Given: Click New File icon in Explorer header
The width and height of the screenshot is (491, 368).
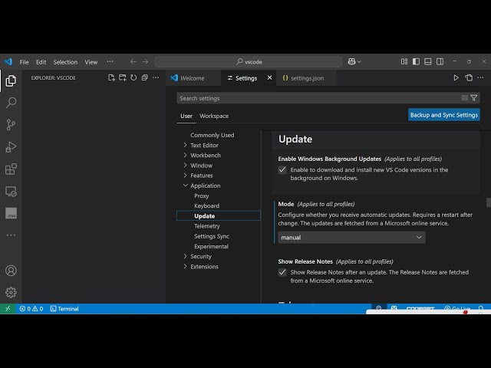Looking at the screenshot, I should pyautogui.click(x=111, y=77).
